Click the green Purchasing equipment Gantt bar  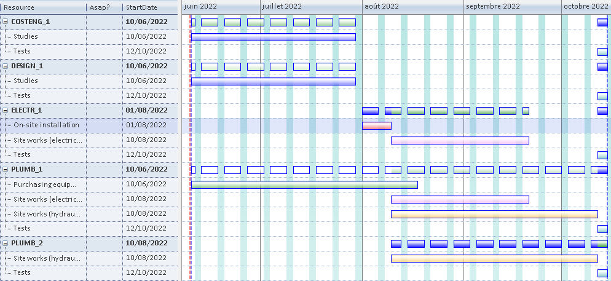304,184
